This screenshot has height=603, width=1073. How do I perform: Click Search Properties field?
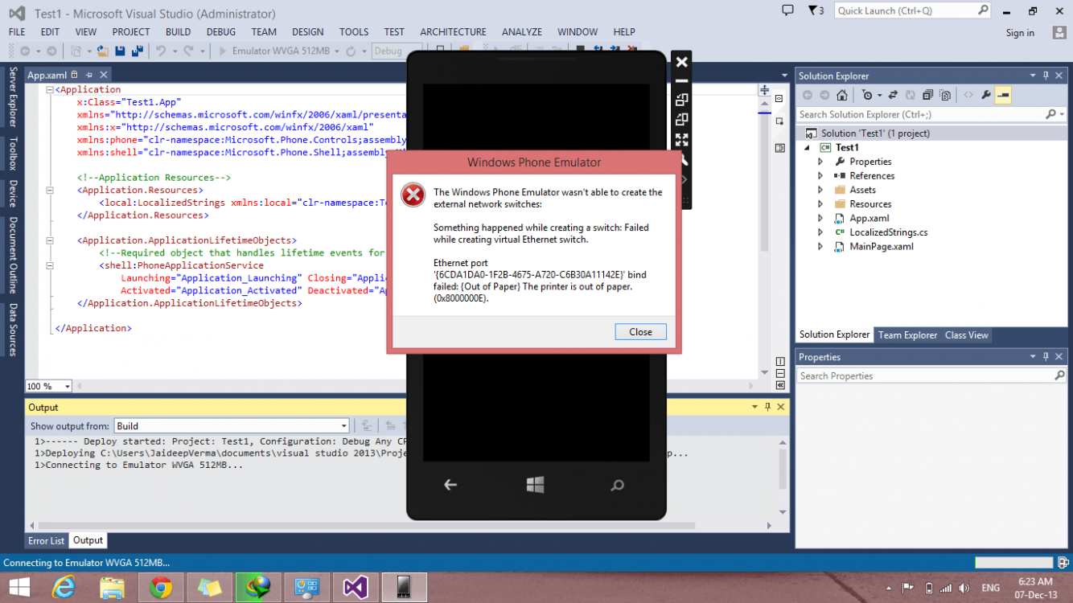[931, 375]
